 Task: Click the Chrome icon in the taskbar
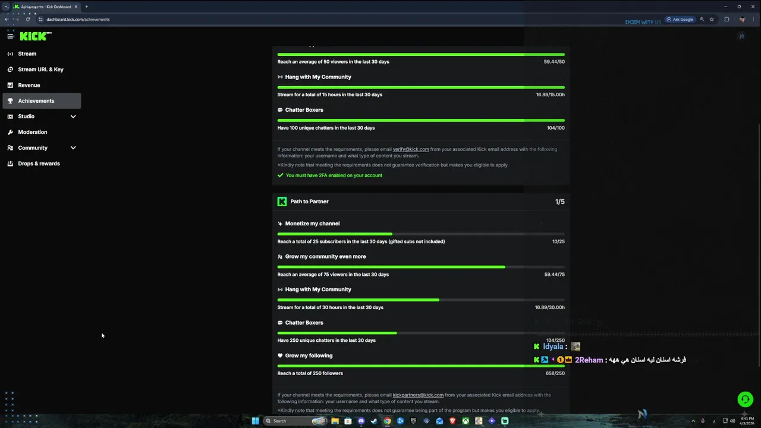(387, 421)
